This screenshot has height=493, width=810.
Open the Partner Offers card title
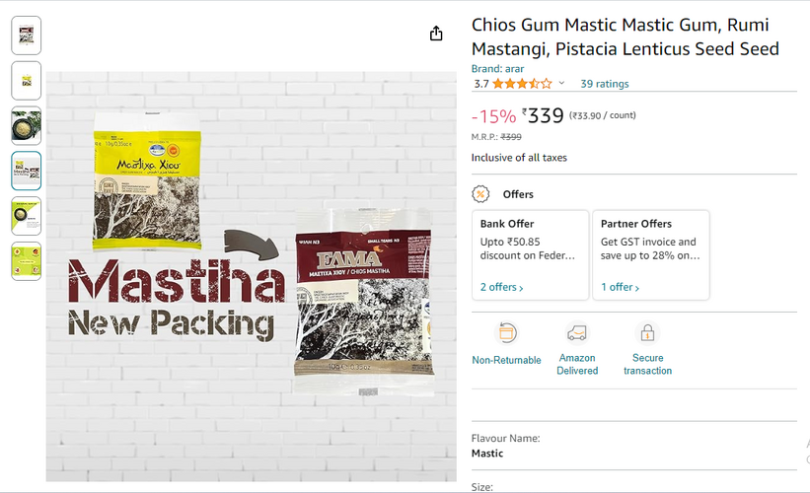point(636,224)
